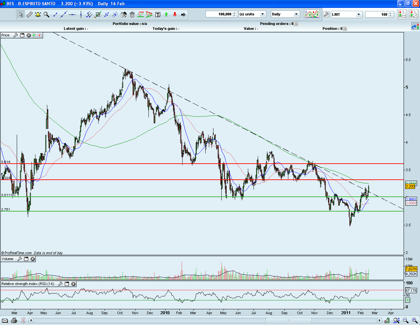Select the extended trend line tool
Image resolution: width=420 pixels, height=325 pixels.
pyautogui.click(x=64, y=14)
